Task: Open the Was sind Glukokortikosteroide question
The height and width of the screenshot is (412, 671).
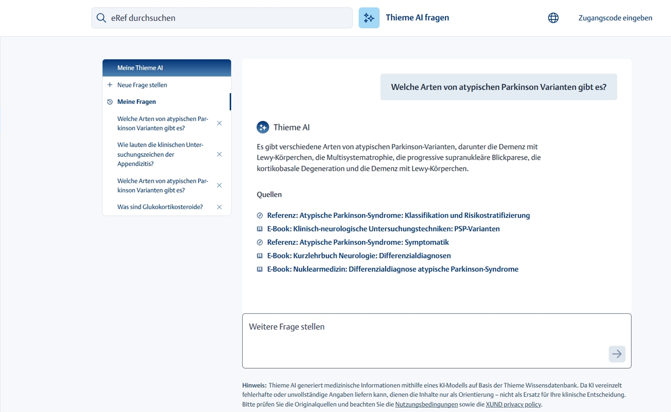Action: coord(160,207)
